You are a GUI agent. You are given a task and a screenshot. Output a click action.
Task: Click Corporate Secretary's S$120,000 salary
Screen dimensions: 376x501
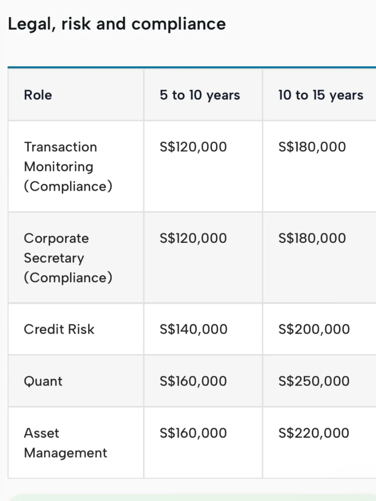[x=193, y=238]
